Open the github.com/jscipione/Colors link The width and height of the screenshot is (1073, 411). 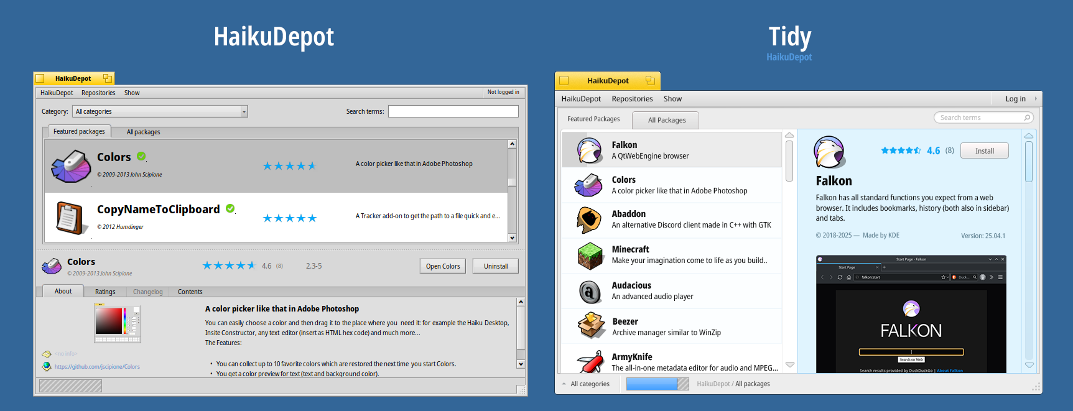pos(97,367)
